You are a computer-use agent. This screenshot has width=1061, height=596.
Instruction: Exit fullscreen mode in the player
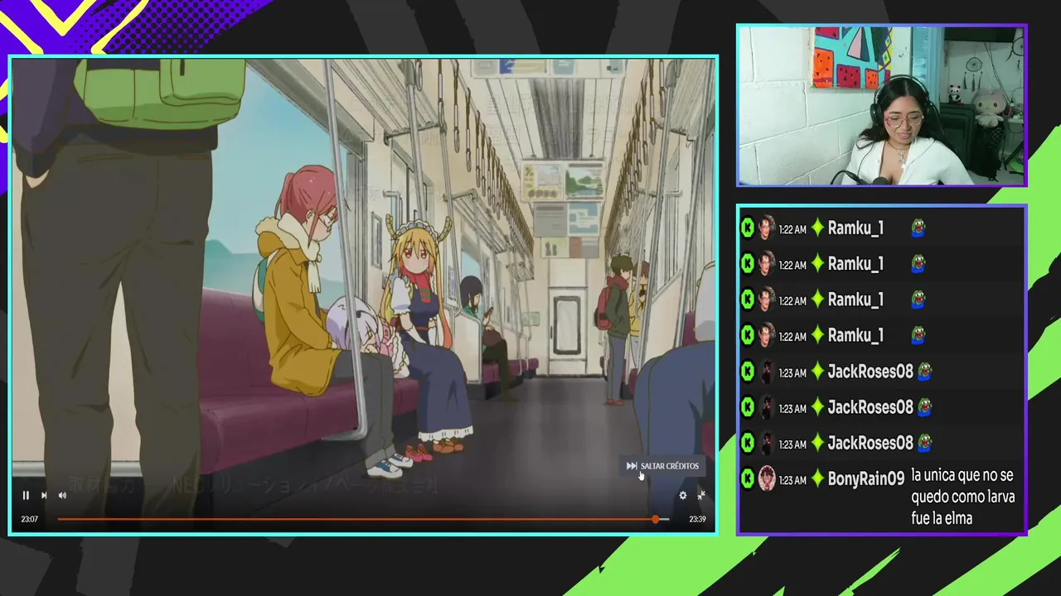701,495
